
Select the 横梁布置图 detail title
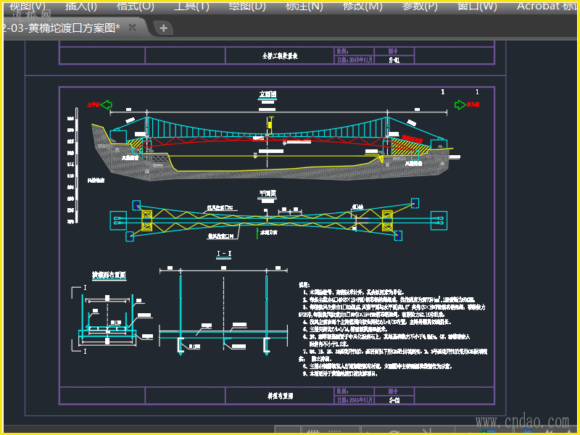coord(109,275)
